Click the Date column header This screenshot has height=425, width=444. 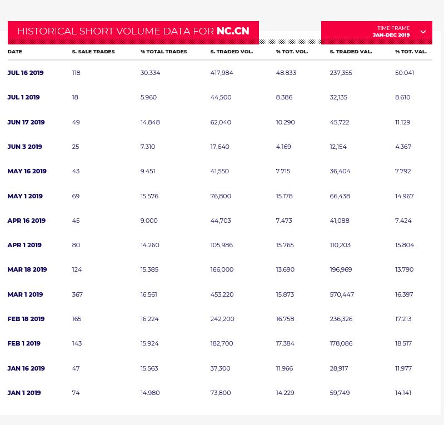pyautogui.click(x=15, y=52)
